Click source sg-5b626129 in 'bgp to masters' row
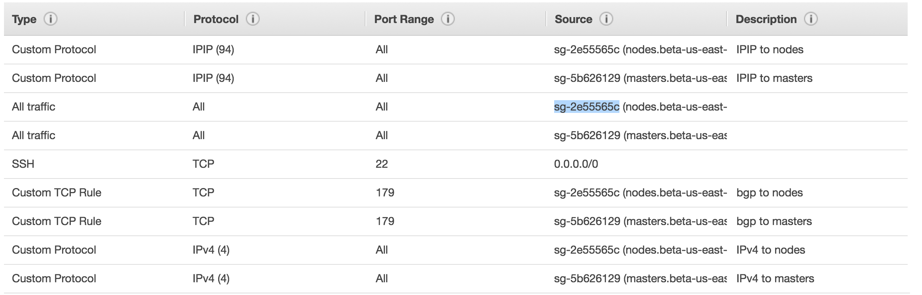The image size is (922, 295). 640,221
